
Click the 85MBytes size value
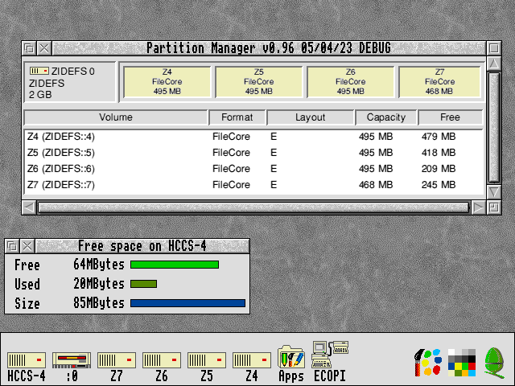[x=99, y=303]
